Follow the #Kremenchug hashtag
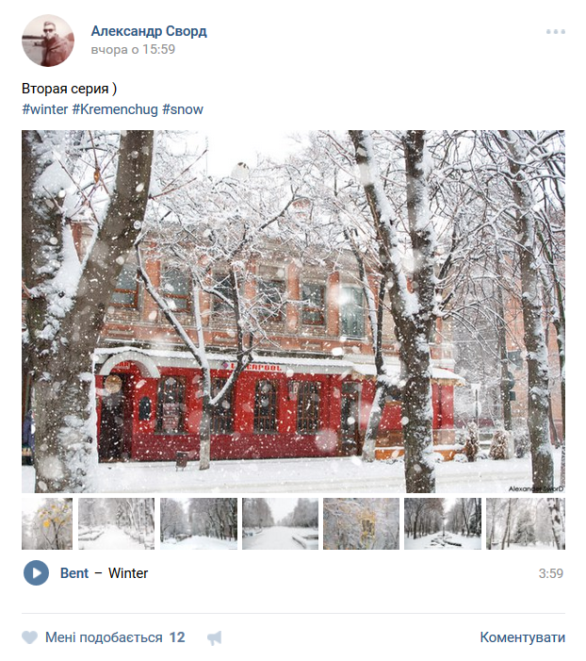 pos(115,109)
